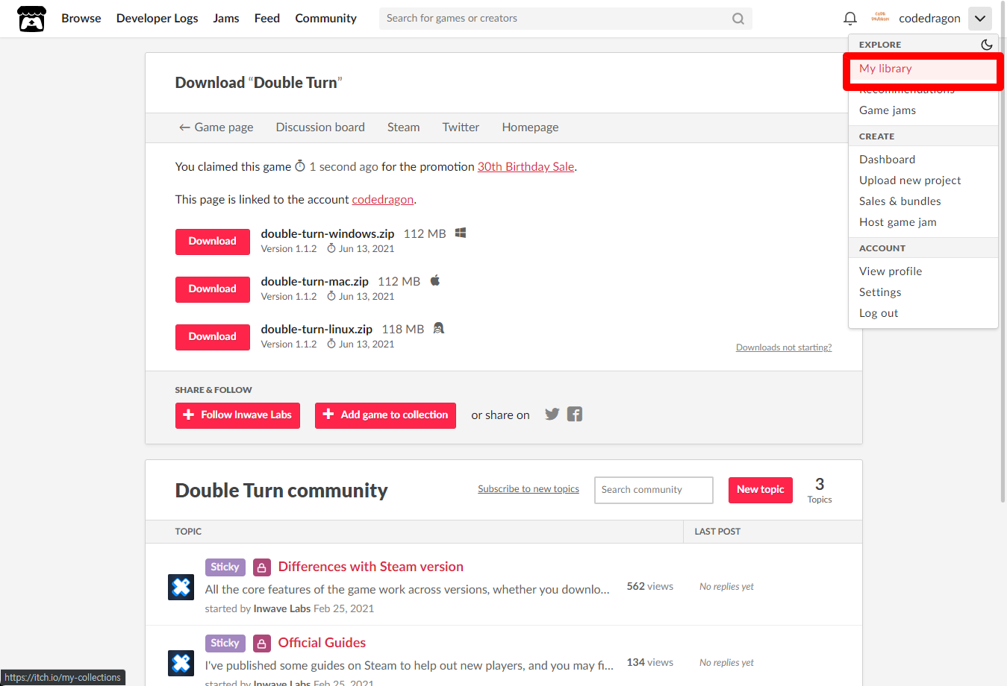Open the itch.io home logo
Viewport: 1007px width, 686px height.
tap(31, 19)
